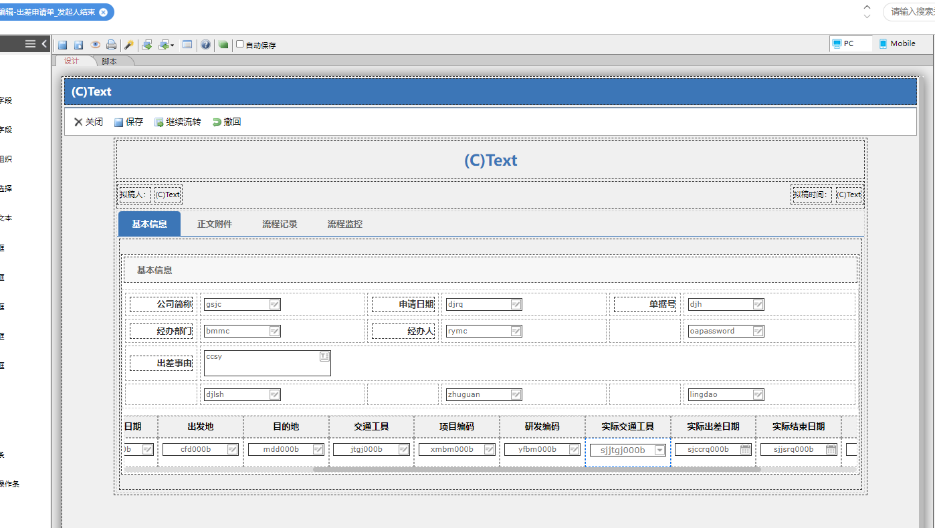The width and height of the screenshot is (935, 528).
Task: Click the floppy disk with white label icon
Action: [78, 45]
